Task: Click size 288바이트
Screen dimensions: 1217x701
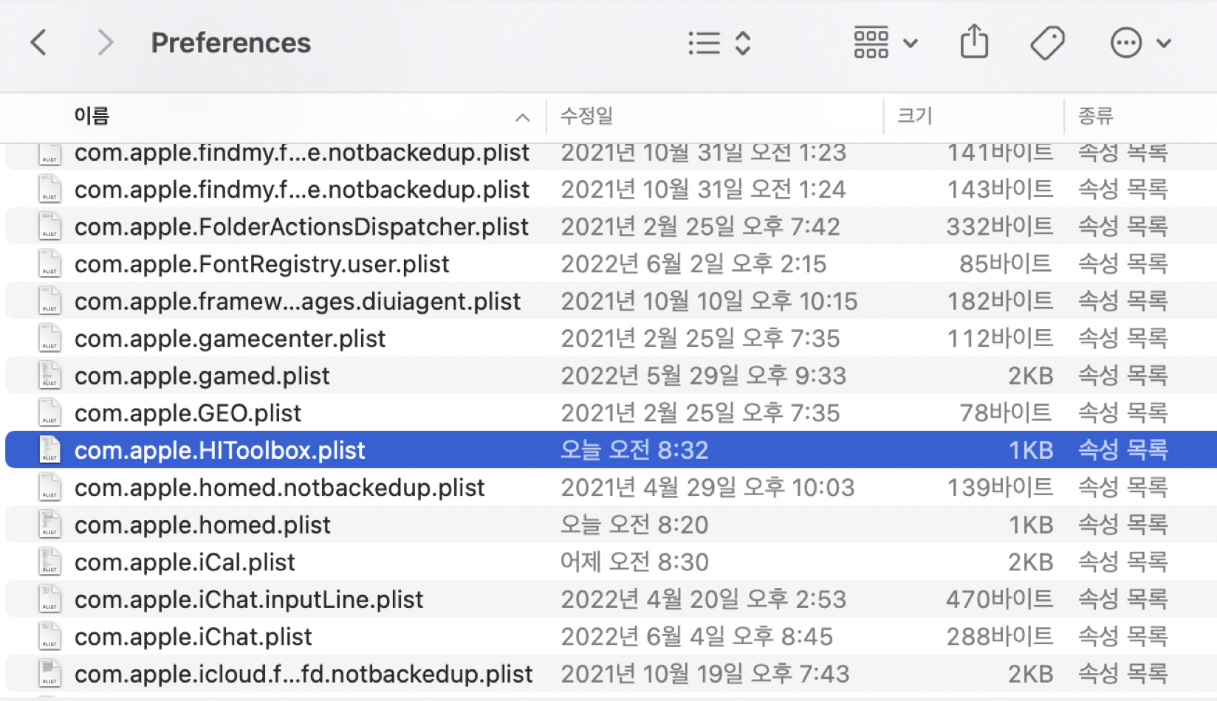Action: pos(1000,637)
